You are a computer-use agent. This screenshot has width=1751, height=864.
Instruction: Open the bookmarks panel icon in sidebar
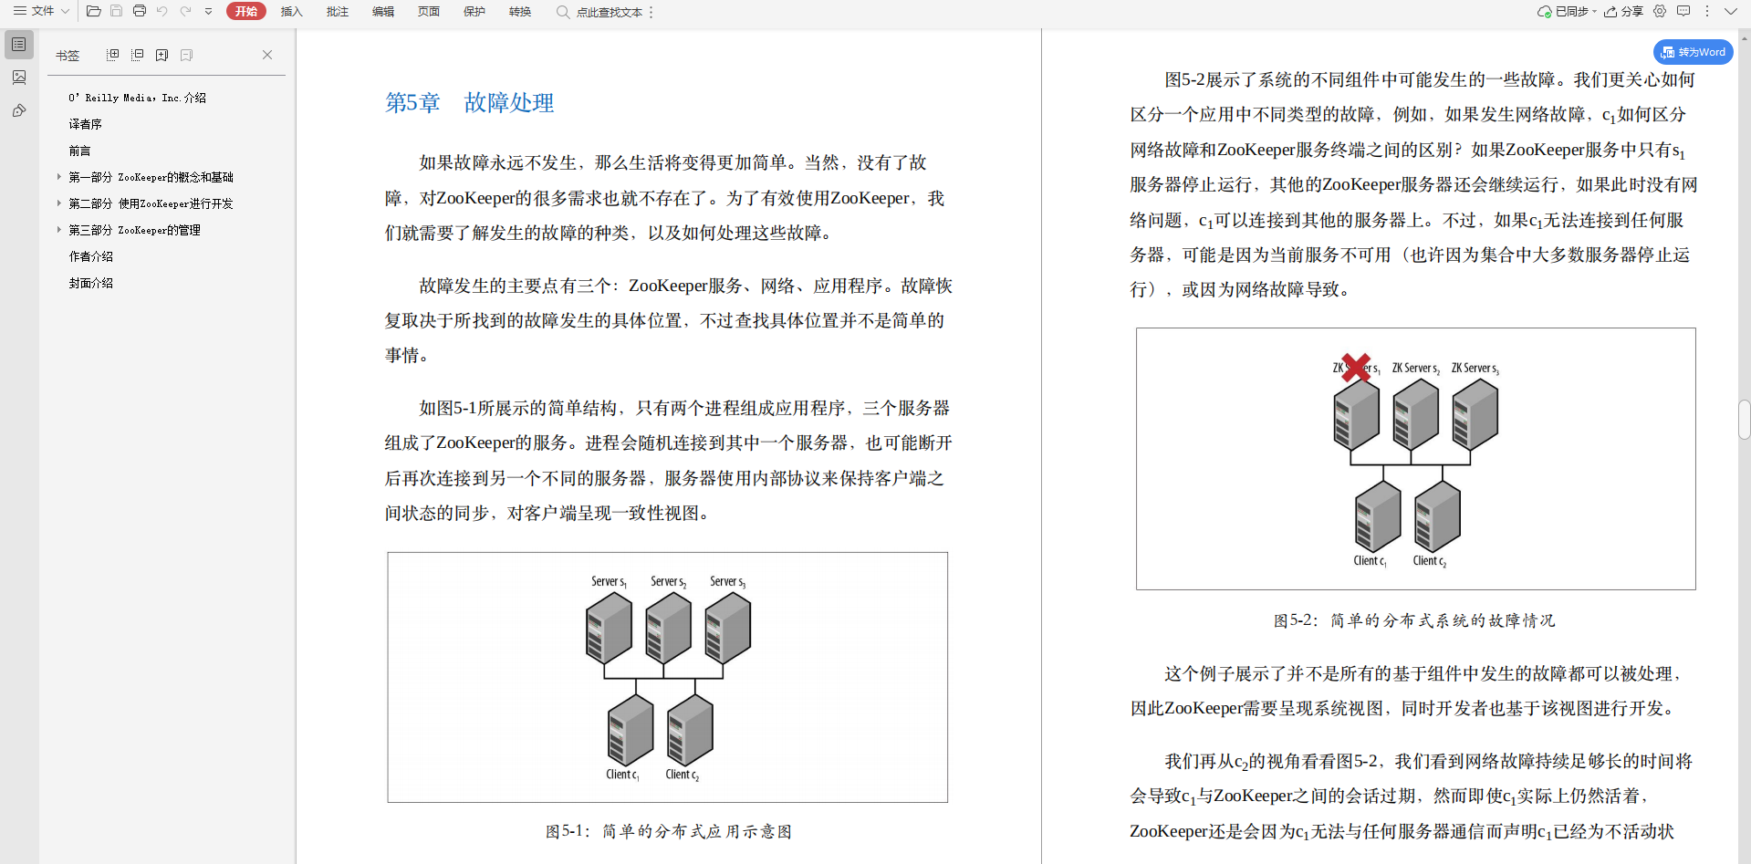click(x=18, y=44)
